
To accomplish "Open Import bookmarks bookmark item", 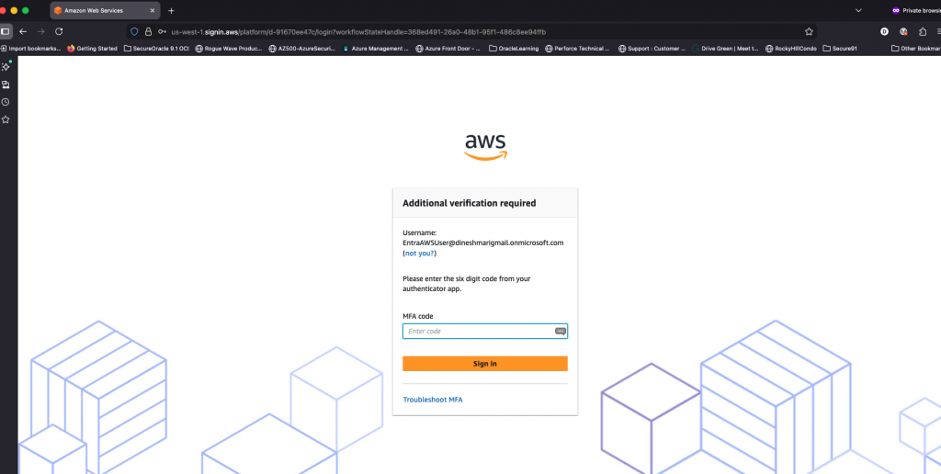I will pos(30,49).
